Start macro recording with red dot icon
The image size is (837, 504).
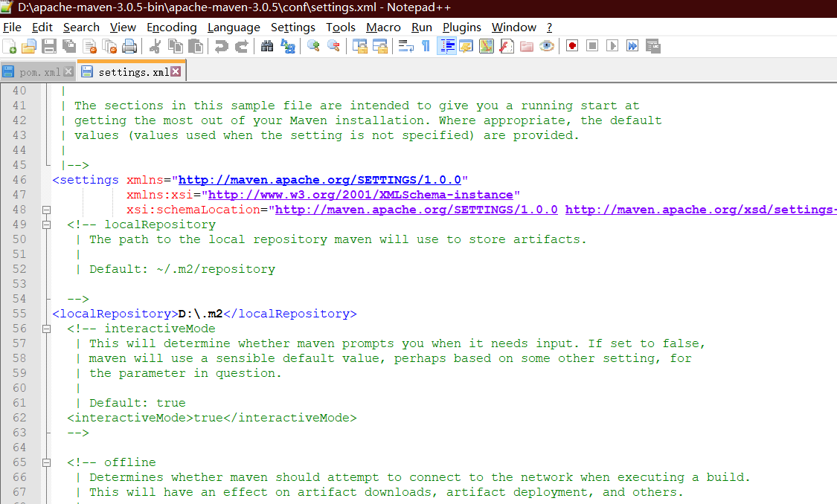pos(572,46)
